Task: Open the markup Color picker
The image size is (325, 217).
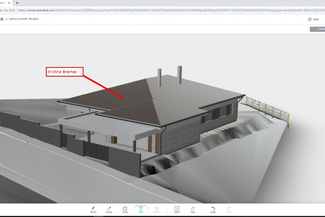Action: click(177, 210)
